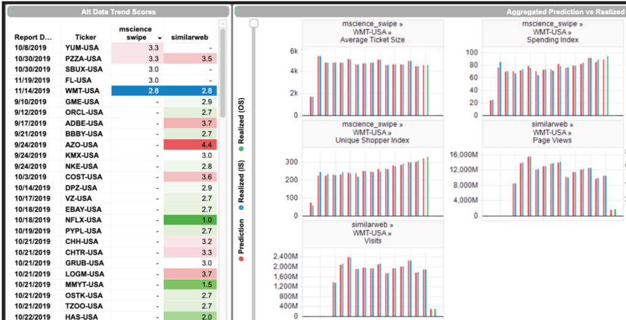Select the Report Date column header

[34, 37]
